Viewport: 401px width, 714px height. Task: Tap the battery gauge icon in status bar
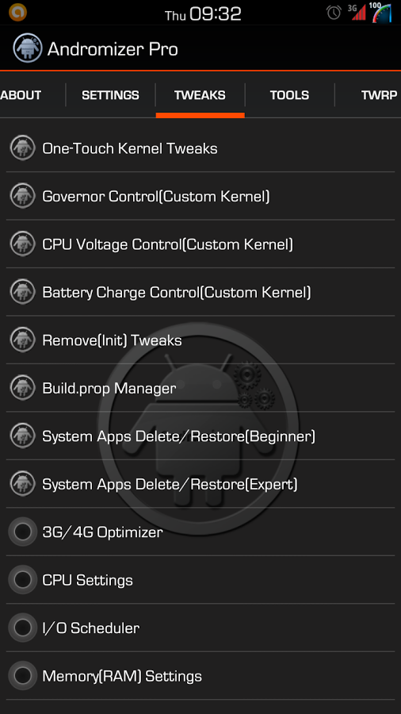click(381, 12)
